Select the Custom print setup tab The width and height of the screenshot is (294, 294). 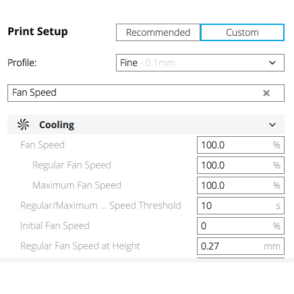242,32
